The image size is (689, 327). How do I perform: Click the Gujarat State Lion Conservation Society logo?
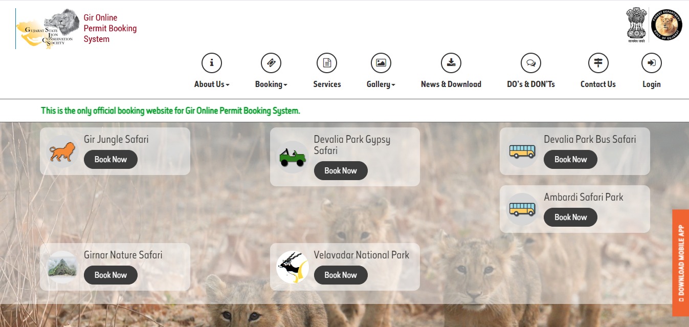click(x=48, y=29)
